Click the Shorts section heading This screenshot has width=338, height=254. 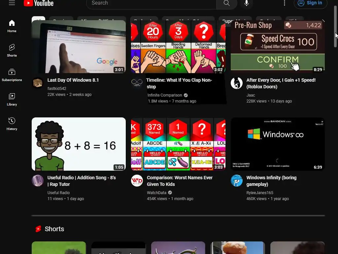(x=54, y=229)
